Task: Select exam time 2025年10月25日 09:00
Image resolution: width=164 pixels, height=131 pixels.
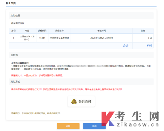Action: tap(102, 38)
